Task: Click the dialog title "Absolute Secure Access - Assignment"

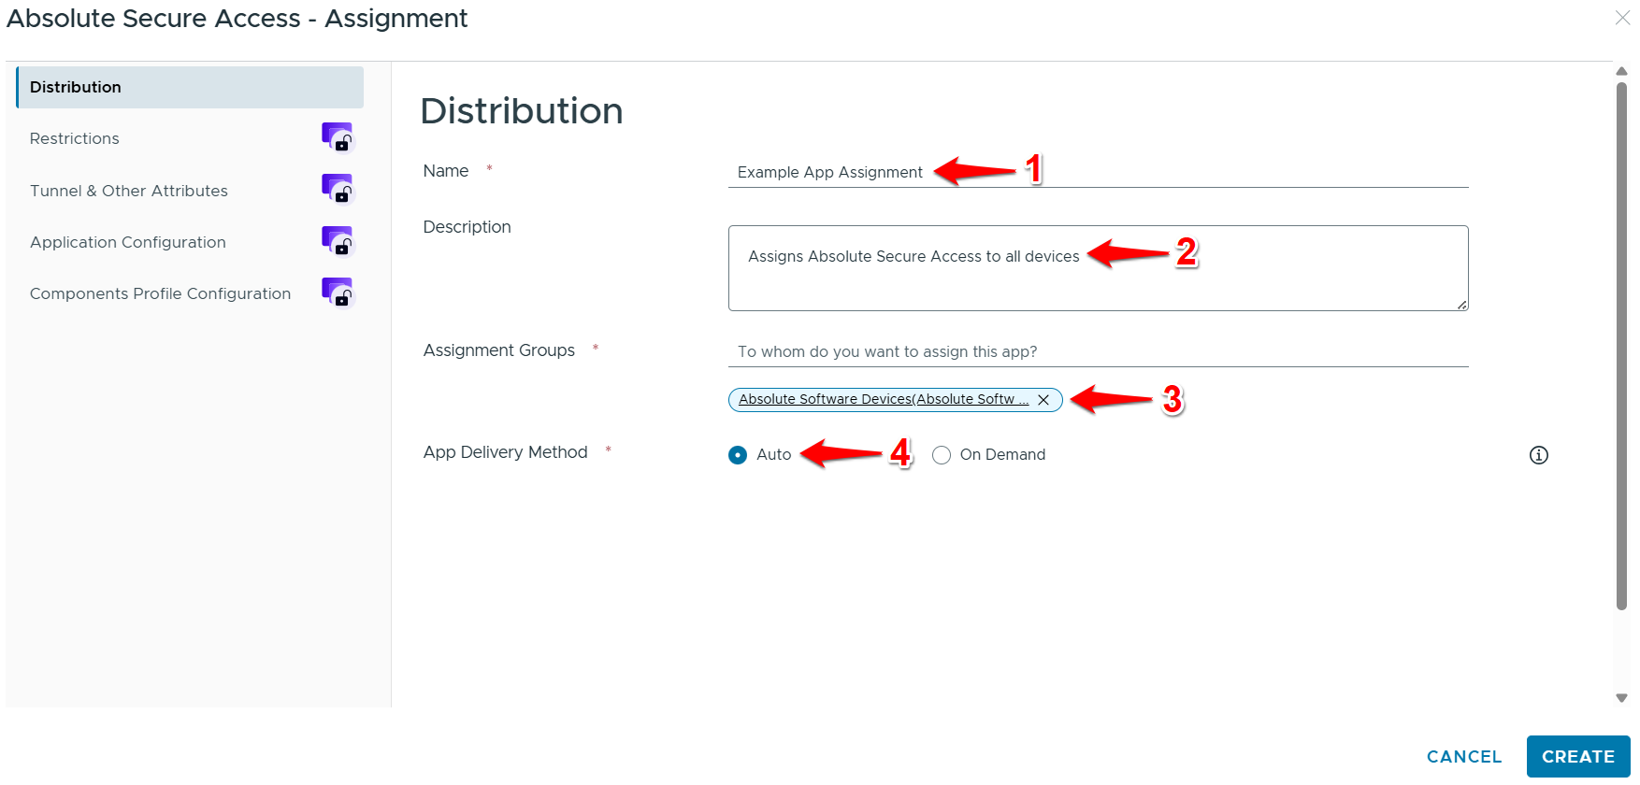Action: coord(237,19)
